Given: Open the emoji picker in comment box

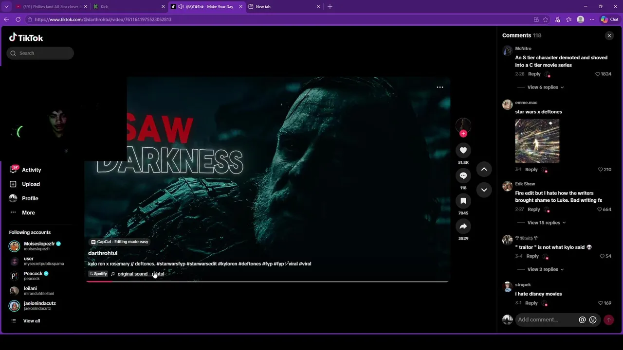Looking at the screenshot, I should (593, 320).
